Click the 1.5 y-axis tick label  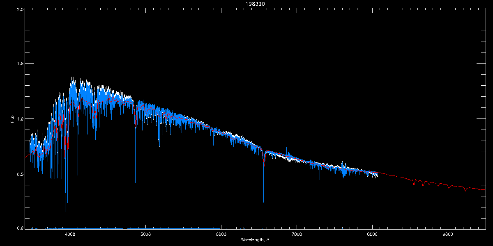point(20,64)
